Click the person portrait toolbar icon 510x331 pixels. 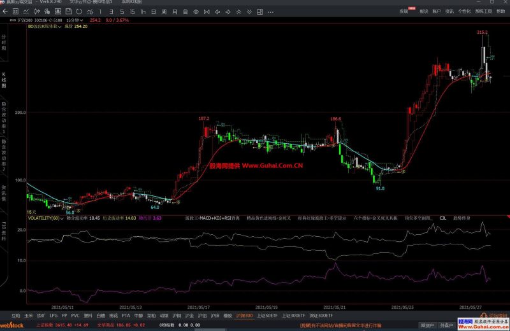point(57,11)
